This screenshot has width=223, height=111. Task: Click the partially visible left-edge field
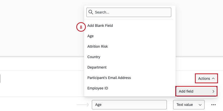click(0, 78)
